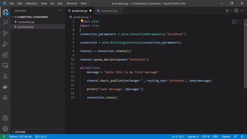The image size is (247, 139).
Task: Open the Run and Debug view icon
Action: coord(5,44)
